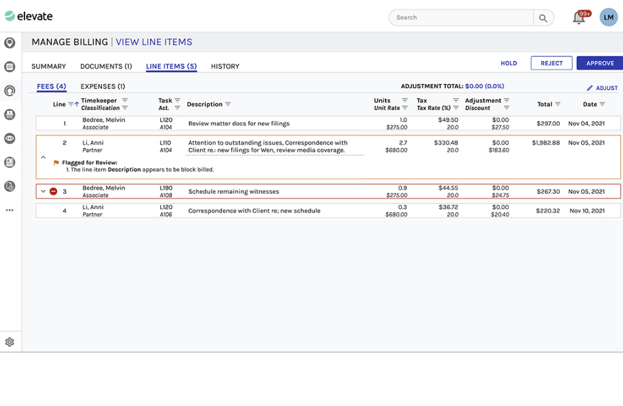The image size is (623, 406).
Task: Open the printer invoice sidebar icon
Action: [10, 115]
